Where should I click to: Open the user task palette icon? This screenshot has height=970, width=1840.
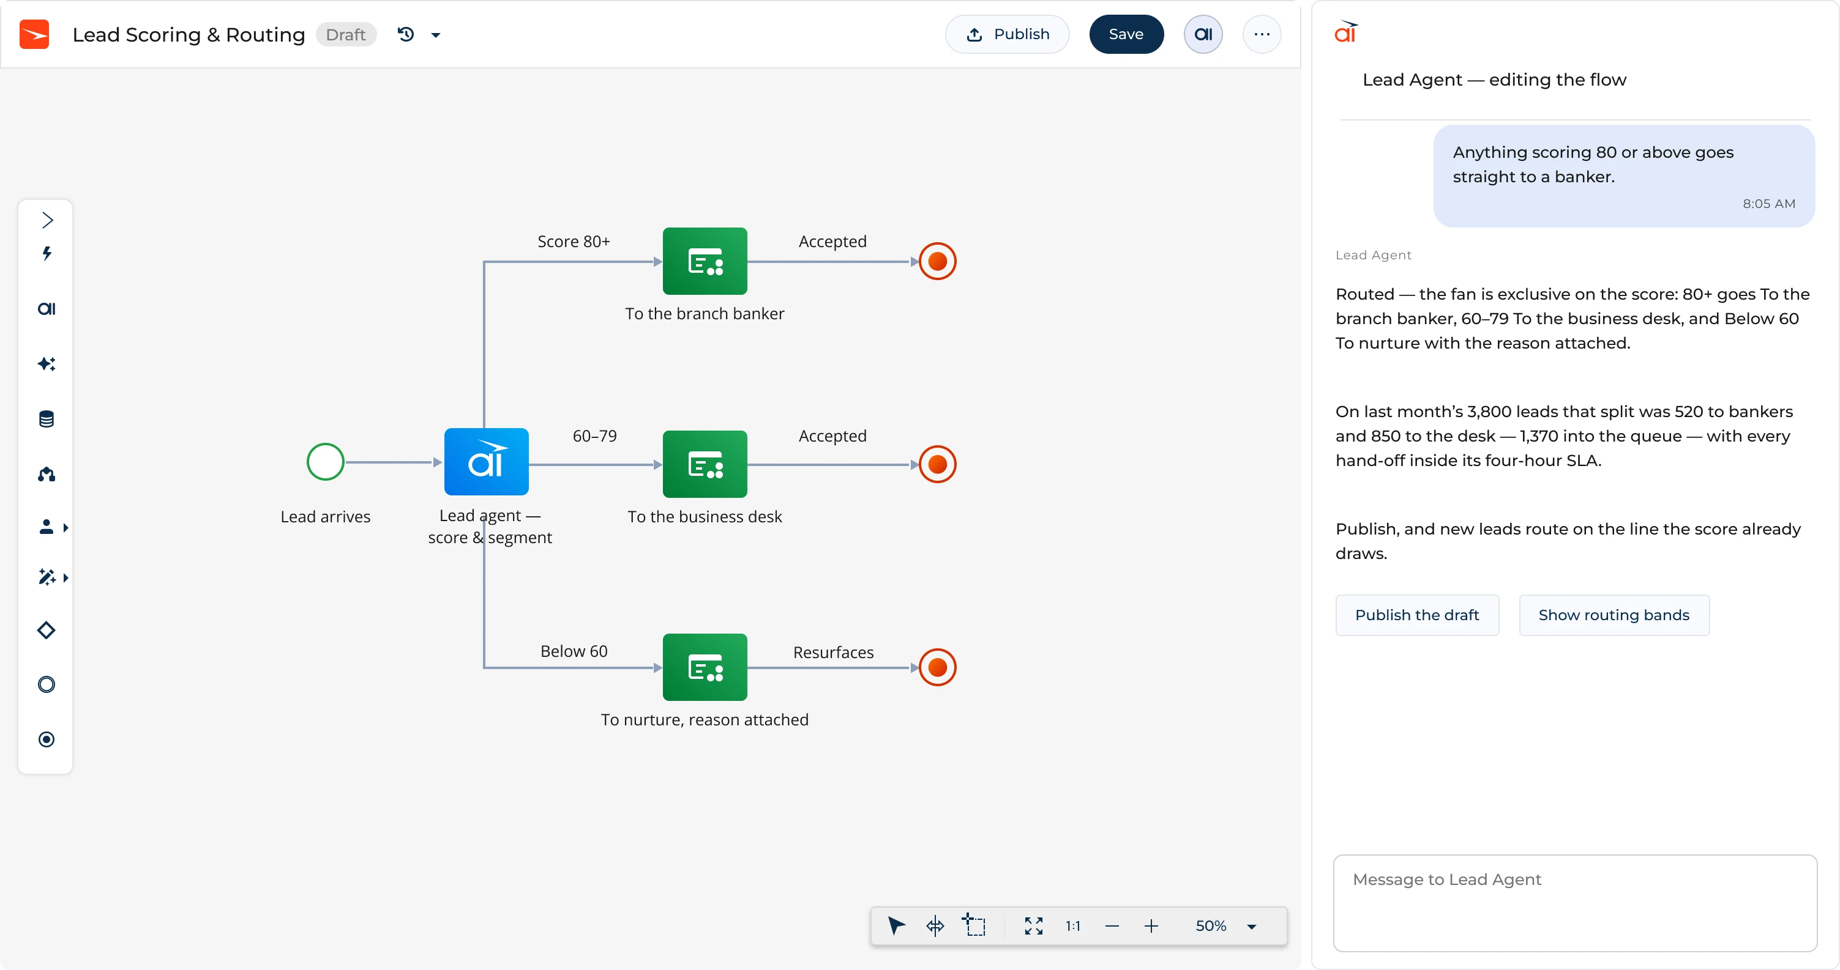coord(47,527)
